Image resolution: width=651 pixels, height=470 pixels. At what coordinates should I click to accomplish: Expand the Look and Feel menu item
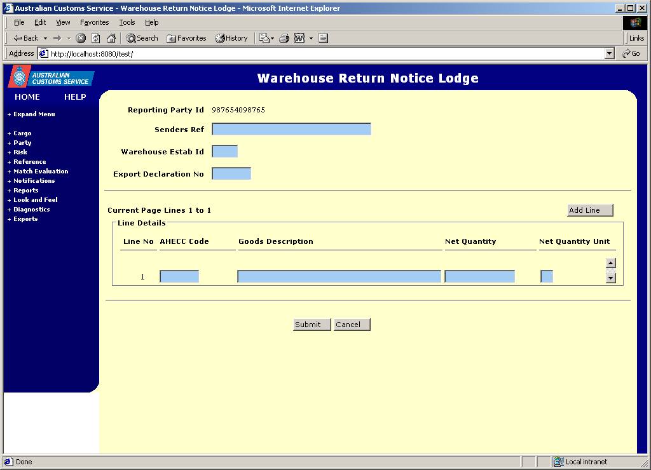[32, 200]
